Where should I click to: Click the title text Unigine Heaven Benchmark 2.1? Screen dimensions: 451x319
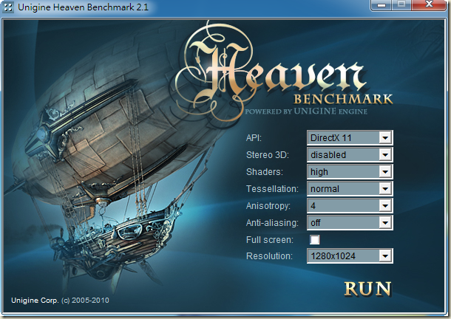point(83,7)
